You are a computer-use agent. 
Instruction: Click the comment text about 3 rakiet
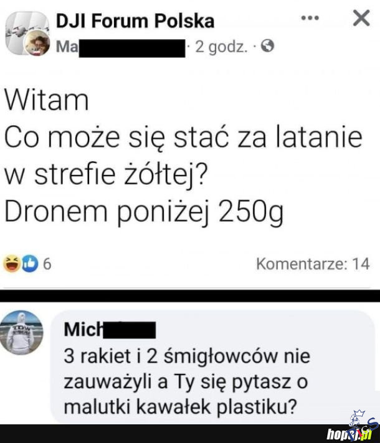(187, 381)
